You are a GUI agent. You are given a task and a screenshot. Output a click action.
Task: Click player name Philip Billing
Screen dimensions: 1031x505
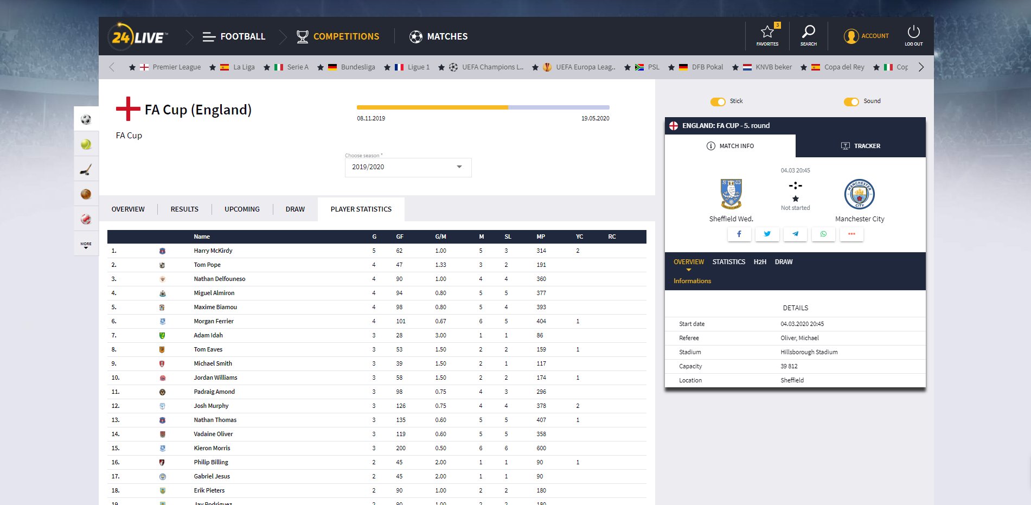211,463
